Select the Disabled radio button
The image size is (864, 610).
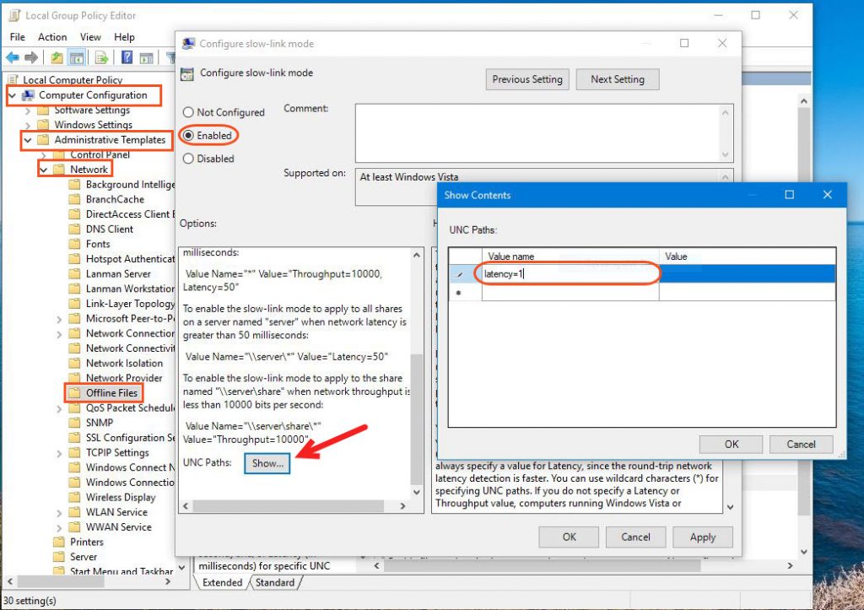(187, 159)
